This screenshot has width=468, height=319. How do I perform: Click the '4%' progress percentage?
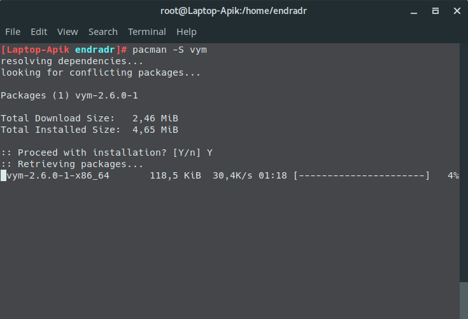coord(453,175)
